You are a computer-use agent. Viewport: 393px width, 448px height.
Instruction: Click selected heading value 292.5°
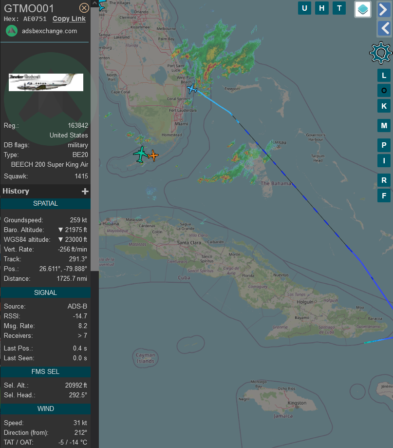click(x=78, y=395)
